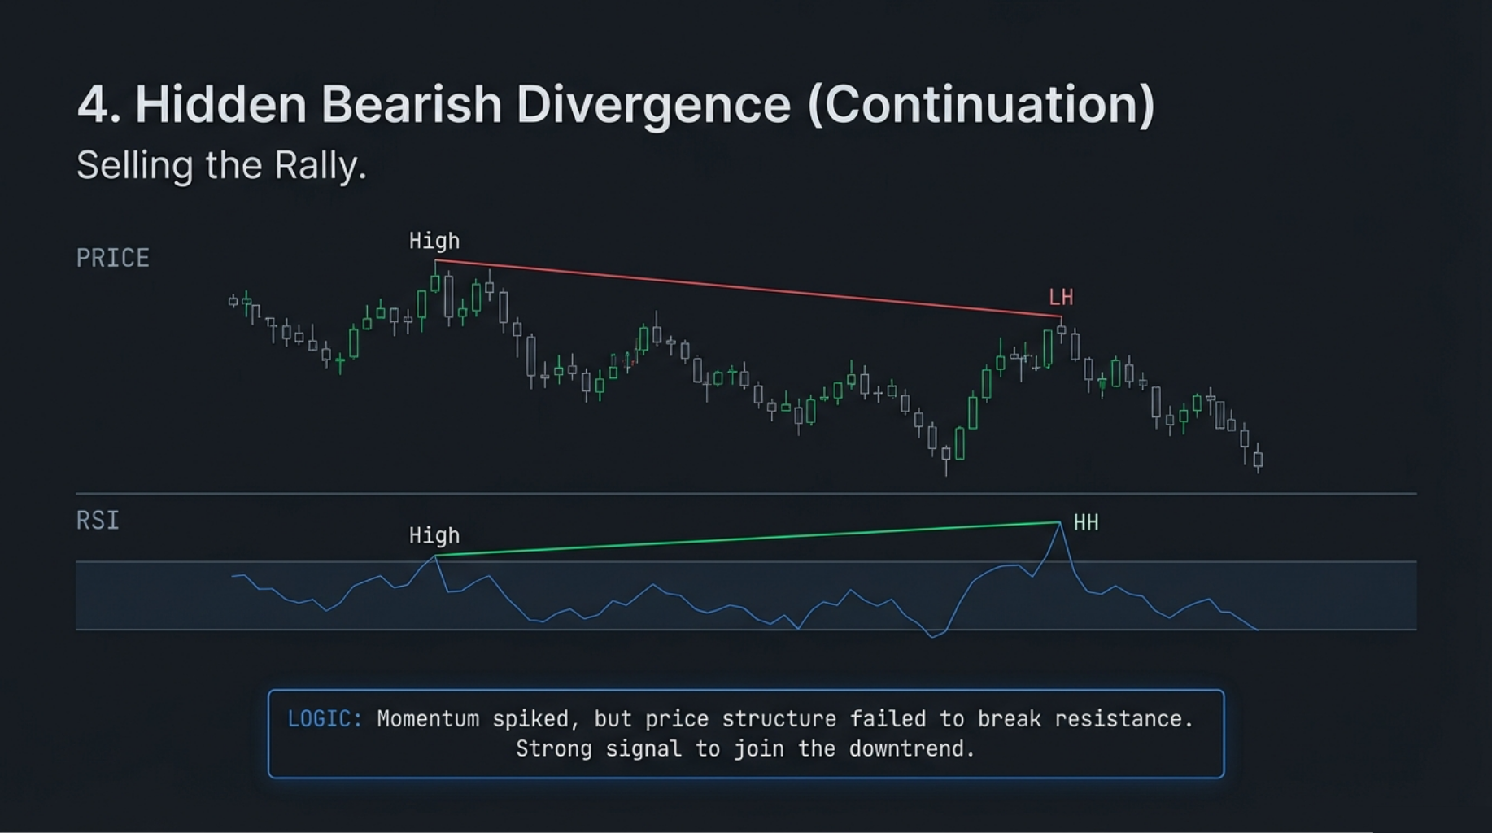This screenshot has width=1492, height=833.
Task: Click the 'High' label above price chart
Action: 434,241
